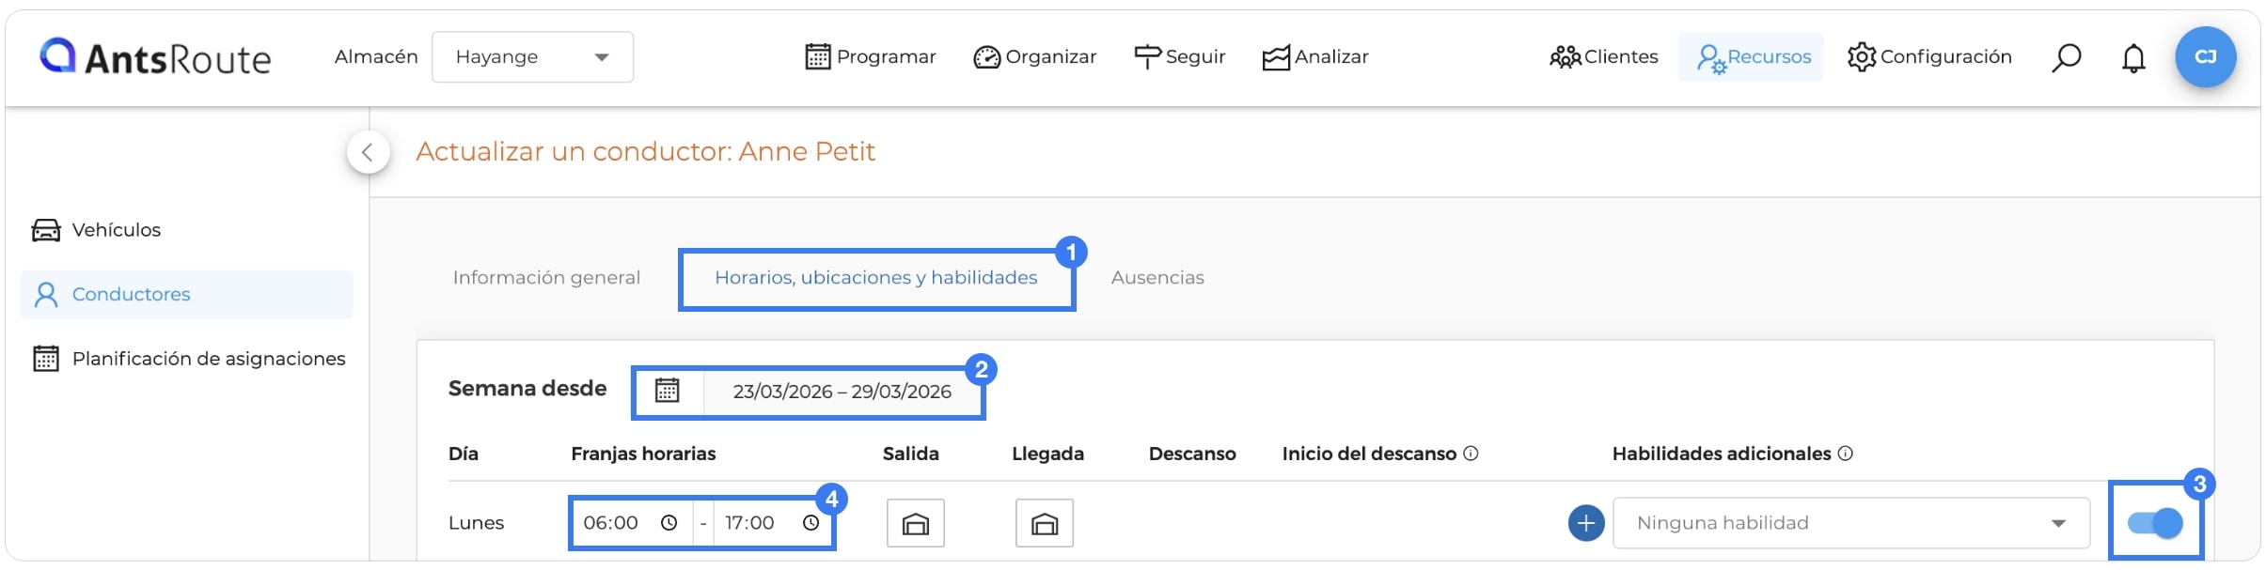2266x570 pixels.
Task: Click the search magnifier icon
Action: point(2066,58)
